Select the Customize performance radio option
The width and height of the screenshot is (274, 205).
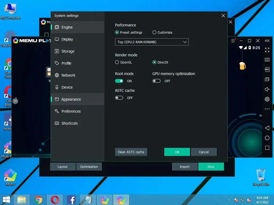click(162, 32)
